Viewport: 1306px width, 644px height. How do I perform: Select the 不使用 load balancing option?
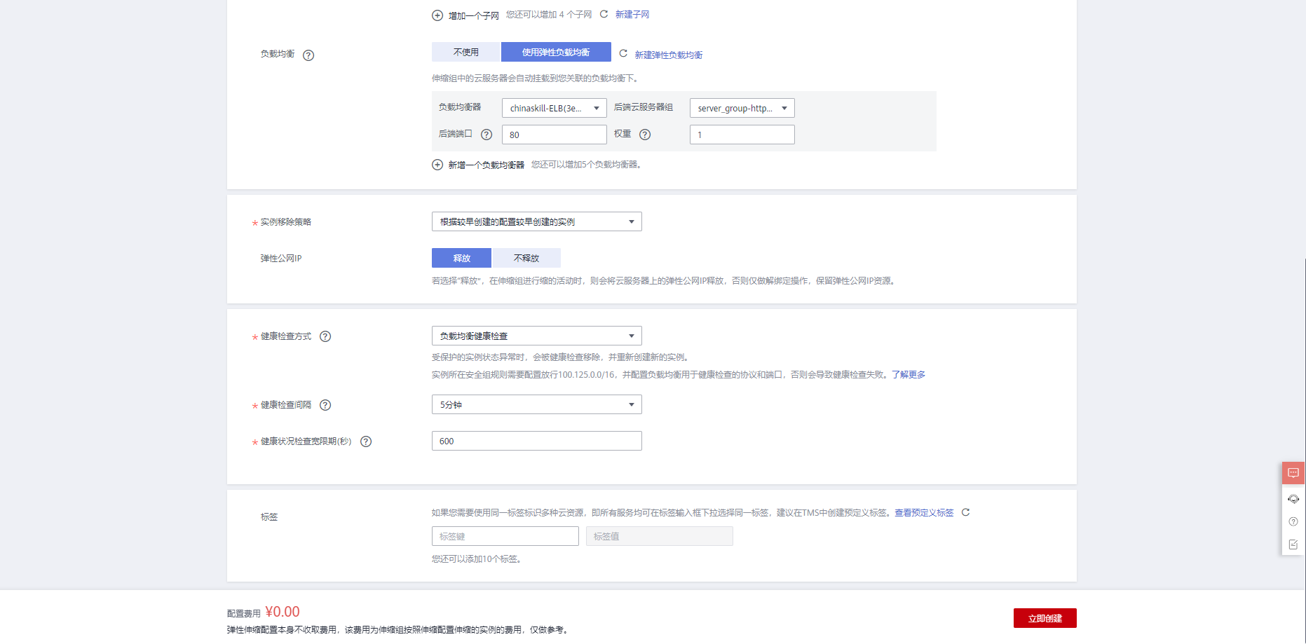465,52
